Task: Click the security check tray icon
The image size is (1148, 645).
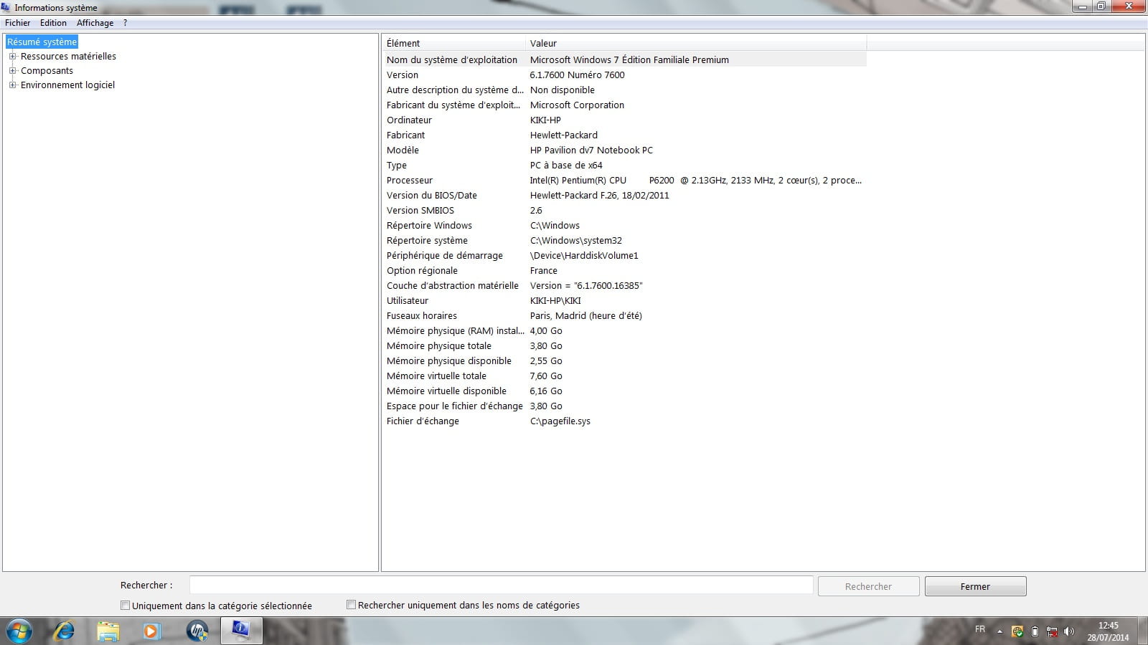Action: (x=1017, y=631)
